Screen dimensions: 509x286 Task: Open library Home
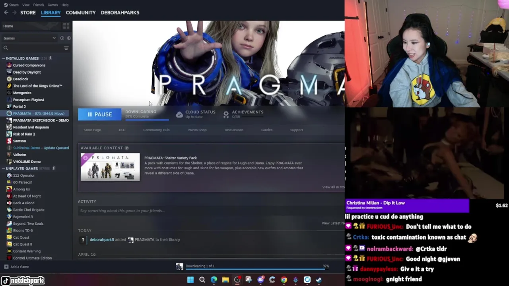(30, 26)
